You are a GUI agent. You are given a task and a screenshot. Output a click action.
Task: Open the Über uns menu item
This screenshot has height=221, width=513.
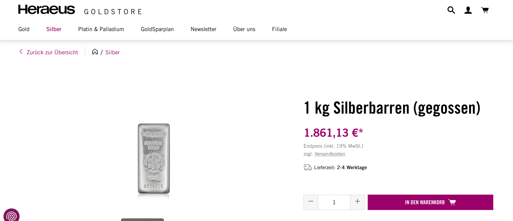pyautogui.click(x=244, y=29)
